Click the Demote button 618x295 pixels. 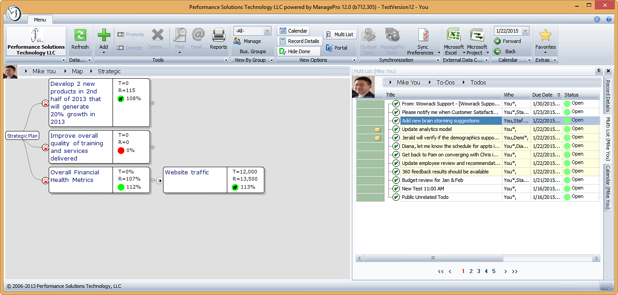coord(130,48)
